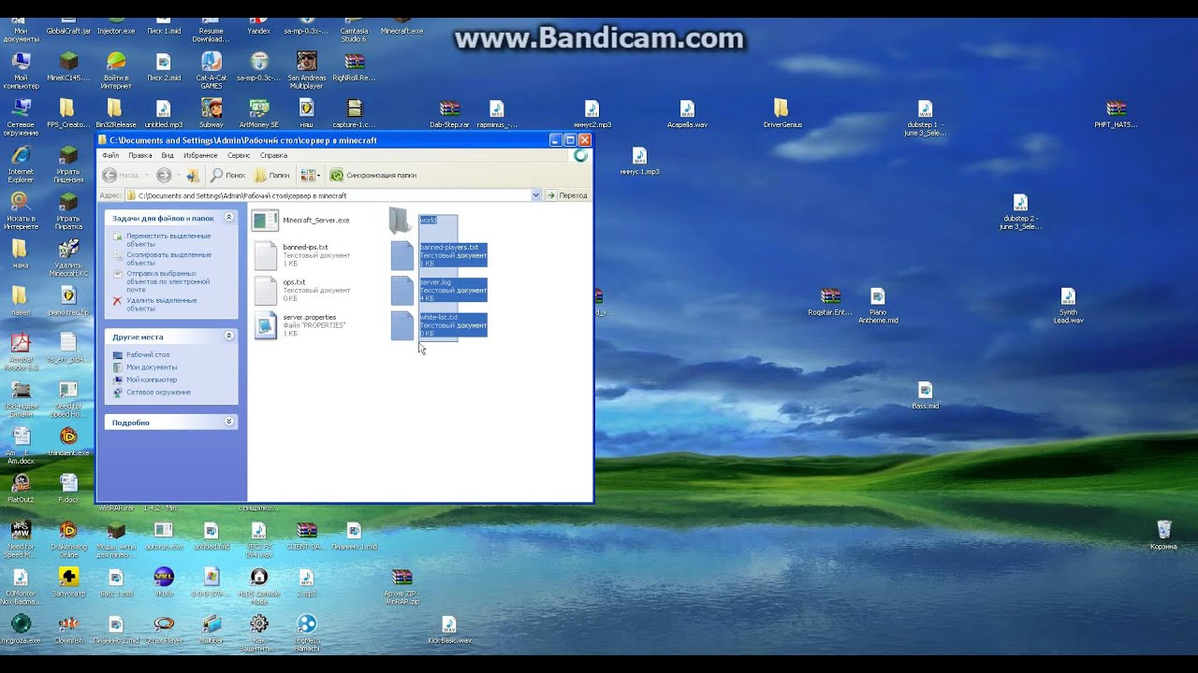Expand the address bar dropdown
This screenshot has height=673, width=1198.
tap(536, 195)
